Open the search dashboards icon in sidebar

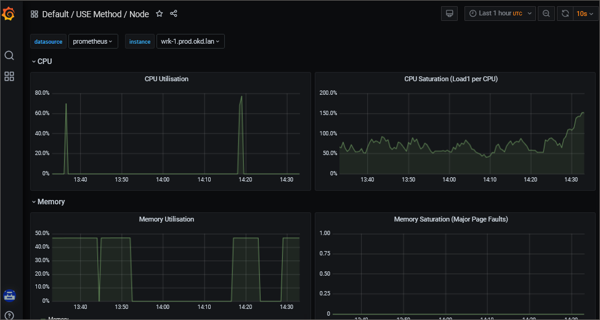pos(9,55)
